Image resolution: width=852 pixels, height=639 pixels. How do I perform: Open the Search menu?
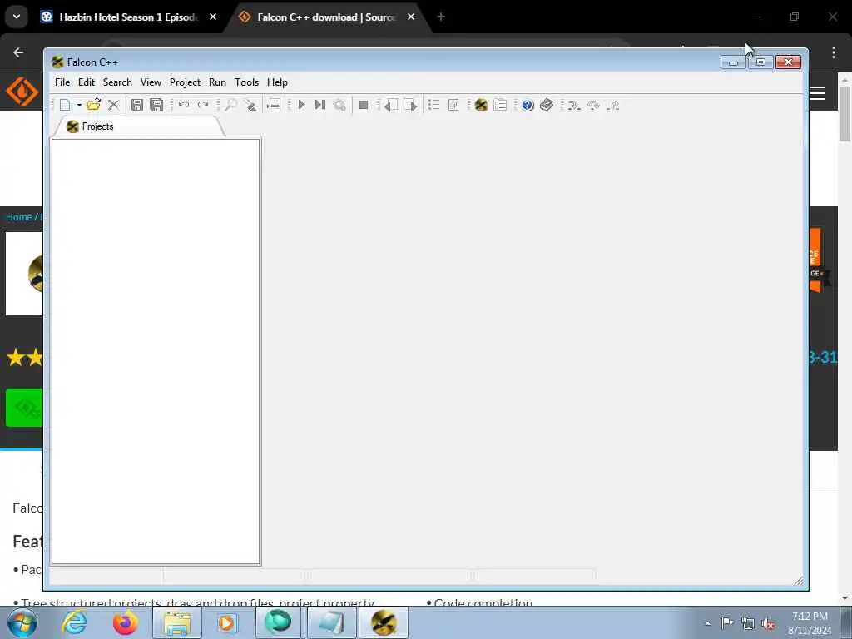pos(117,82)
